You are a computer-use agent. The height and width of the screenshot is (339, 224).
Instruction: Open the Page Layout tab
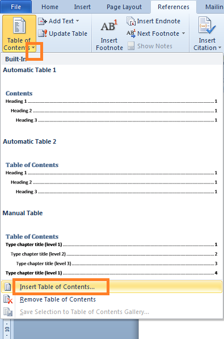click(x=124, y=7)
